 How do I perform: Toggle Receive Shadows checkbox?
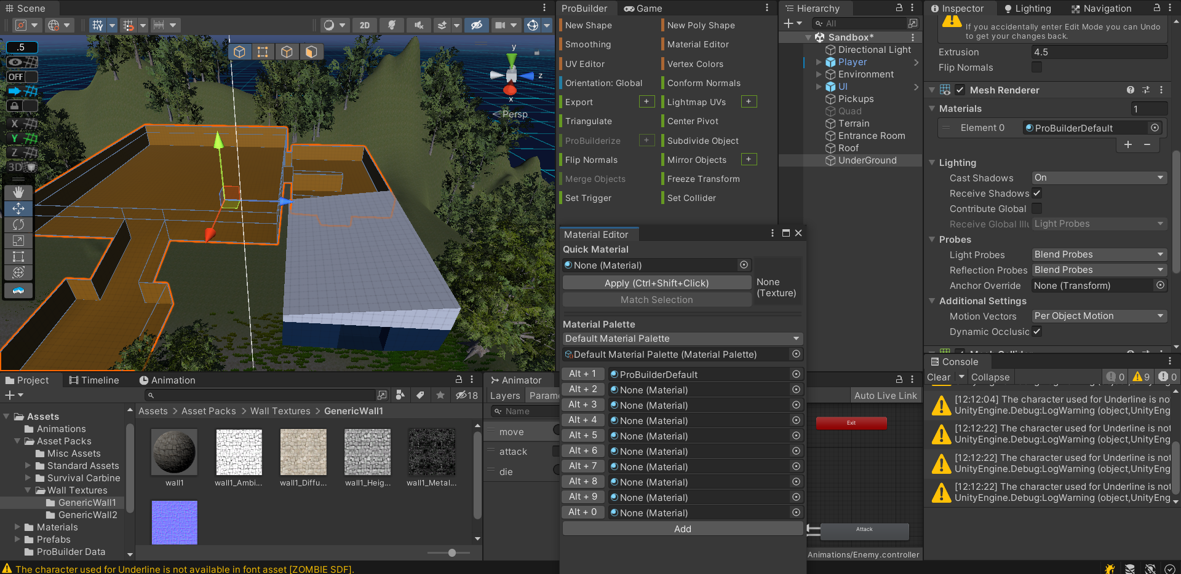(1036, 193)
